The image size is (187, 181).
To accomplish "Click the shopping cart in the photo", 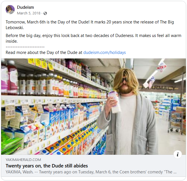I will tap(176, 121).
